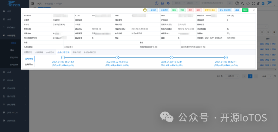The width and height of the screenshot is (278, 132).
Task: Click the 所属通道 button
Action: click(x=164, y=10)
